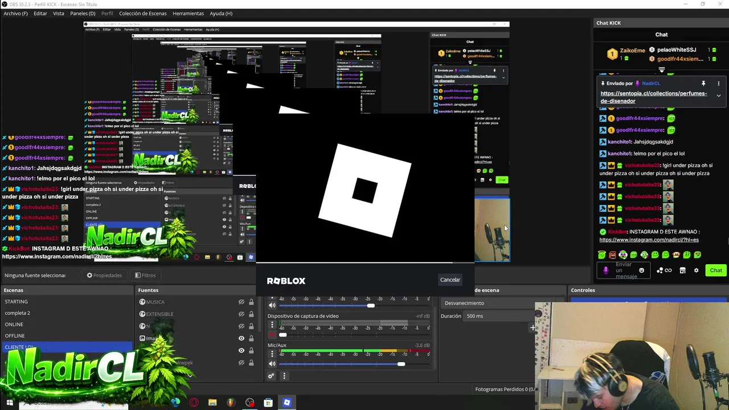The image size is (729, 410).
Task: Click the angry red face quick emote
Action: tap(612, 255)
